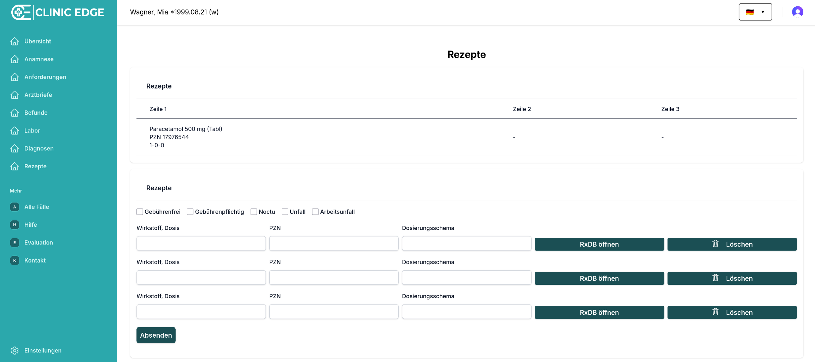Focus the first Wirkstoff, Dosis input field
Screen dimensions: 815x362
[x=201, y=243]
